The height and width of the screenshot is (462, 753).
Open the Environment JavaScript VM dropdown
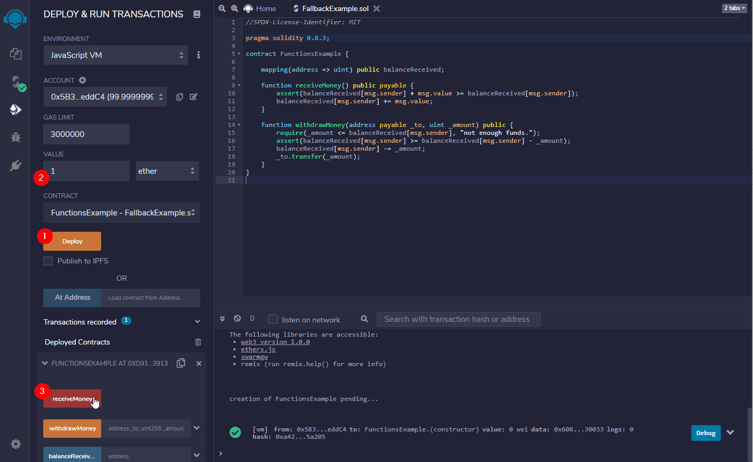115,55
